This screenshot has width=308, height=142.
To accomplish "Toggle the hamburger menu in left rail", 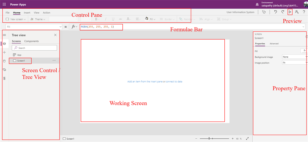I will click(x=5, y=35).
